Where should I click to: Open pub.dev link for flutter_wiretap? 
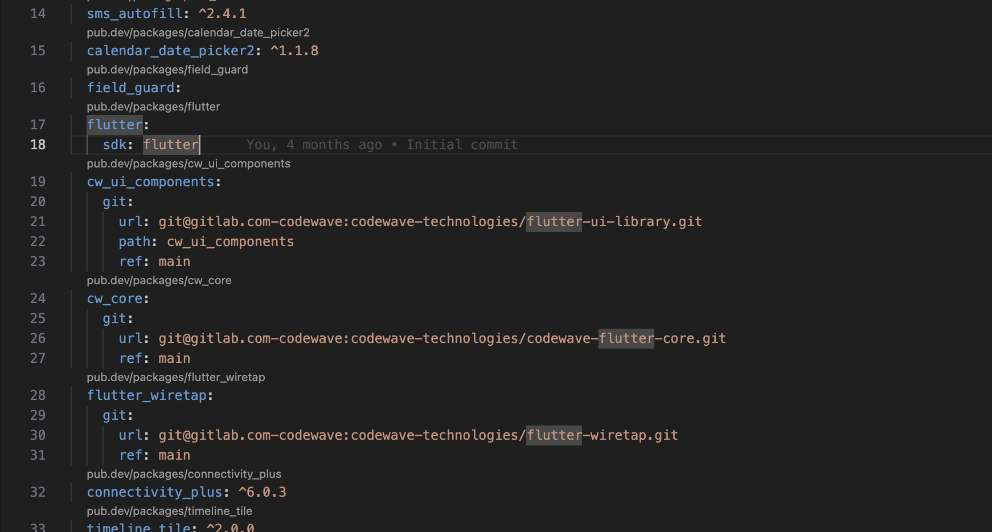(x=177, y=377)
